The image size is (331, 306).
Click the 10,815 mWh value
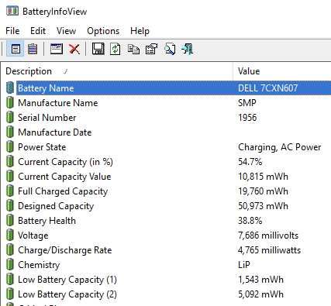(263, 177)
